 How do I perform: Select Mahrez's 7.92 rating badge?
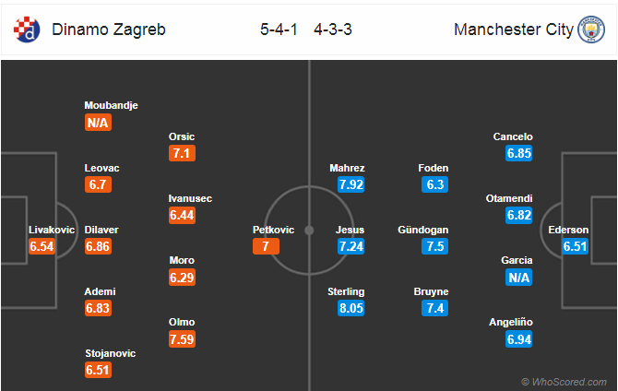(351, 184)
